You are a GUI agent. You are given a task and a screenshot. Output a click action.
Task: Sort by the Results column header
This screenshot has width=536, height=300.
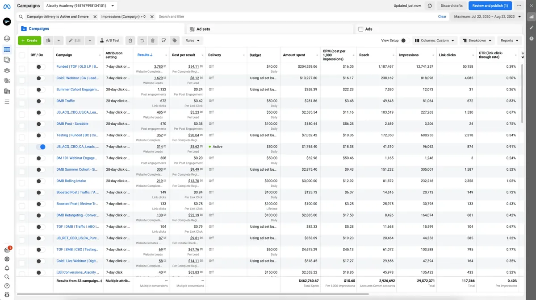[145, 55]
